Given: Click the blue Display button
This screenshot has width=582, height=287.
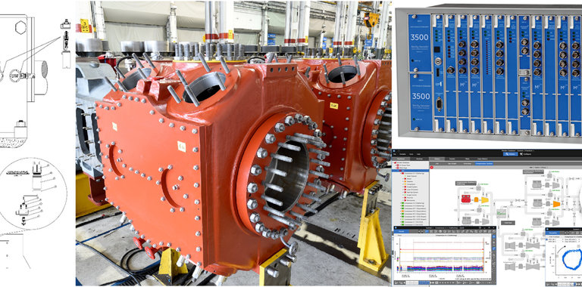Looking at the screenshot, I should tap(511, 154).
